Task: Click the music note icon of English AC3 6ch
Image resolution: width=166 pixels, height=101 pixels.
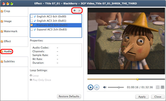Action: 35,17
